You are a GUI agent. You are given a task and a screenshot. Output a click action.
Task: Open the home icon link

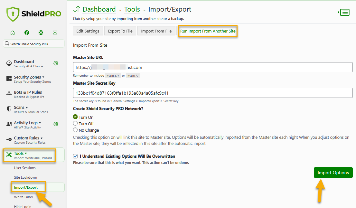pos(13,33)
